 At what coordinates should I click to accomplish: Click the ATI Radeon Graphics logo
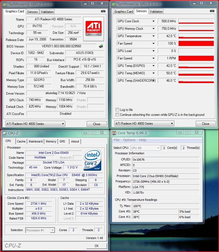(x=94, y=29)
